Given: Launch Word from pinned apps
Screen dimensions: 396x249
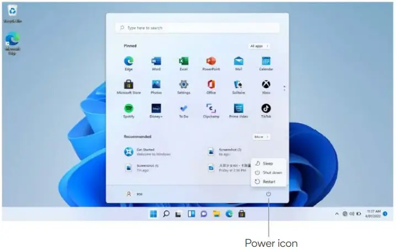Looking at the screenshot, I should click(x=156, y=63).
